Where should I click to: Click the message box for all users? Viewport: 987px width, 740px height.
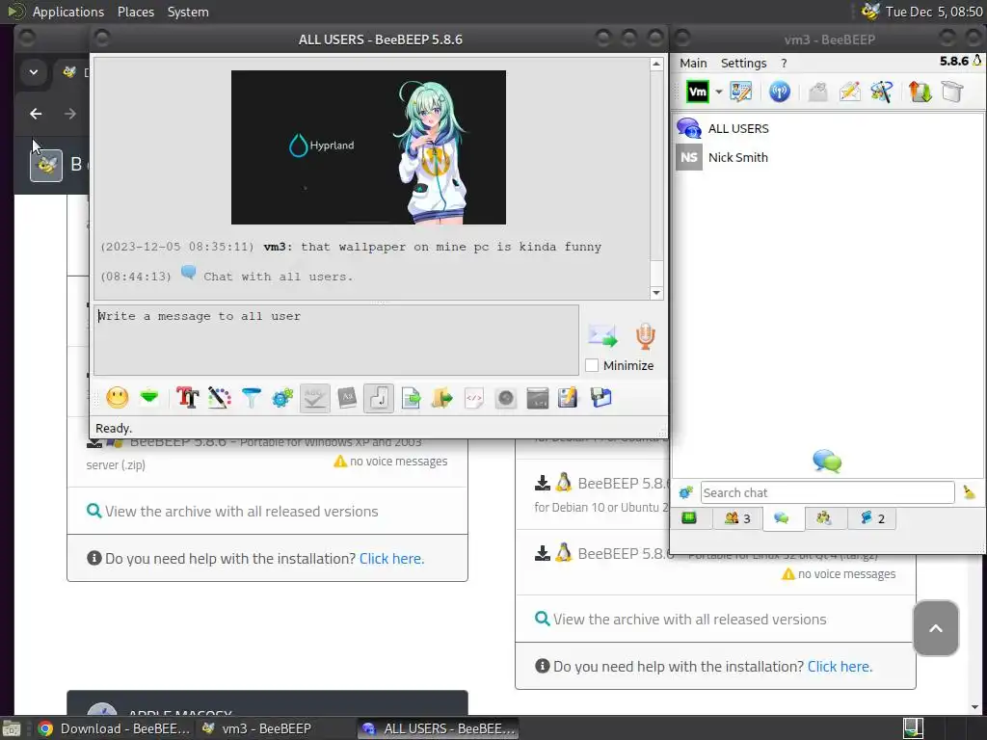[x=336, y=340]
